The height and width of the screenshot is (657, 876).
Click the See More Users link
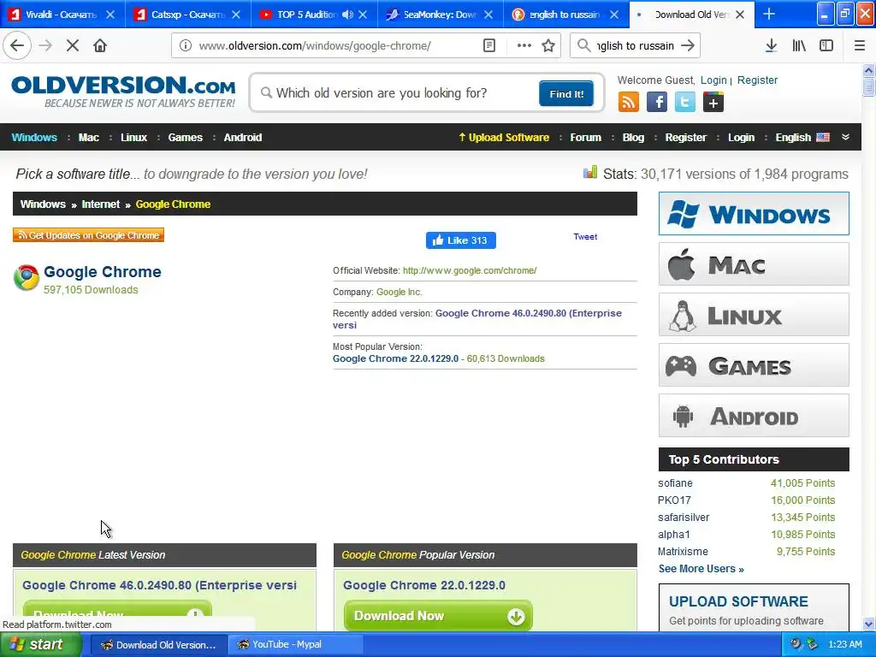click(701, 569)
